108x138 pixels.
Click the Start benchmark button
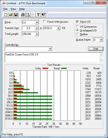click(x=96, y=49)
